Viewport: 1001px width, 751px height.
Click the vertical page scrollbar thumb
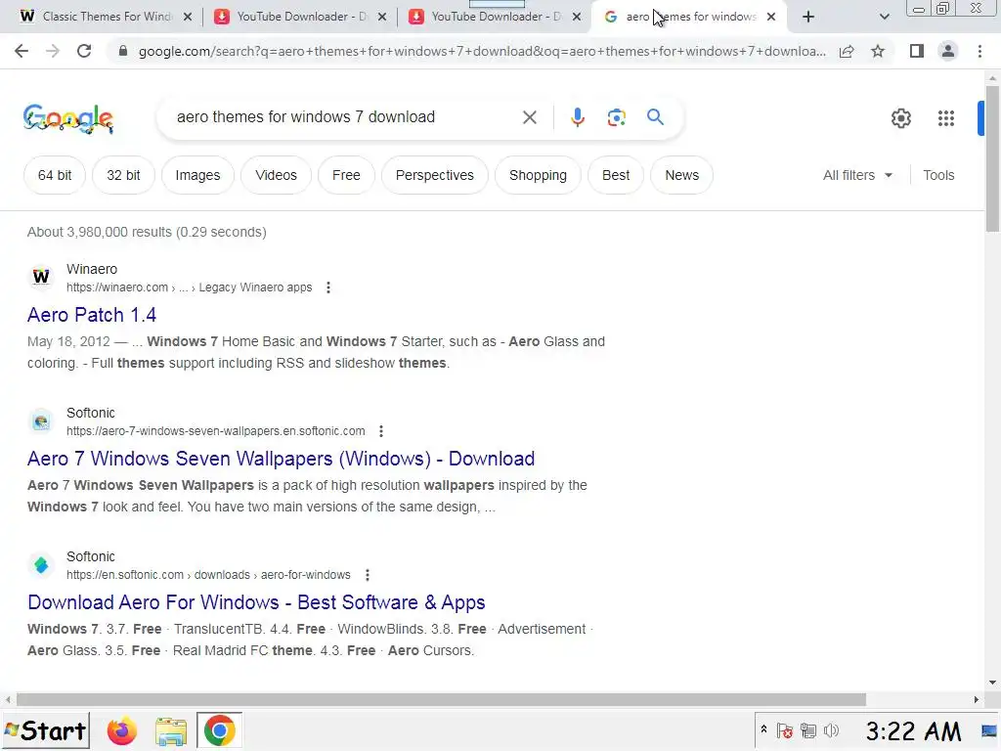(992, 158)
